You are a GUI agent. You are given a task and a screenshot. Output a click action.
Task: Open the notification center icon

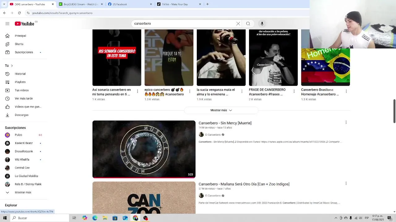[390, 218]
